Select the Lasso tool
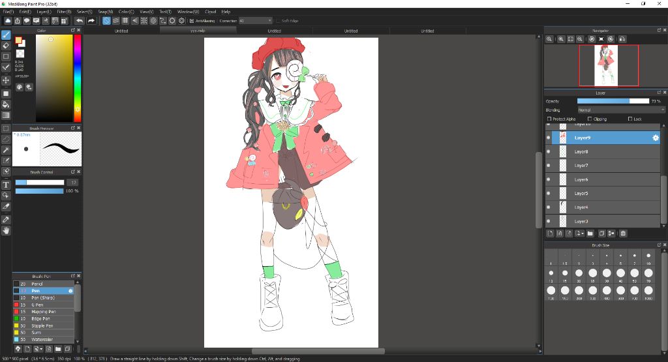 [6, 139]
